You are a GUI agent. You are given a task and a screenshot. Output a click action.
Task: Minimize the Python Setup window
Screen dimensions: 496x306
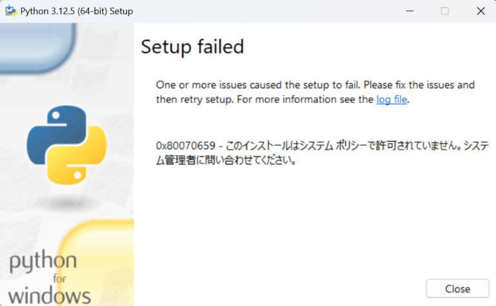click(409, 11)
